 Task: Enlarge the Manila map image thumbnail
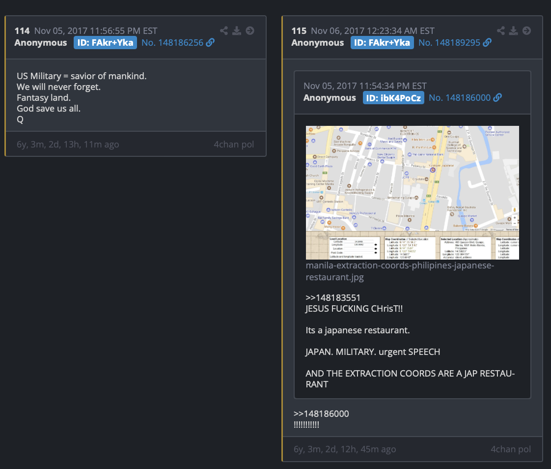[412, 192]
